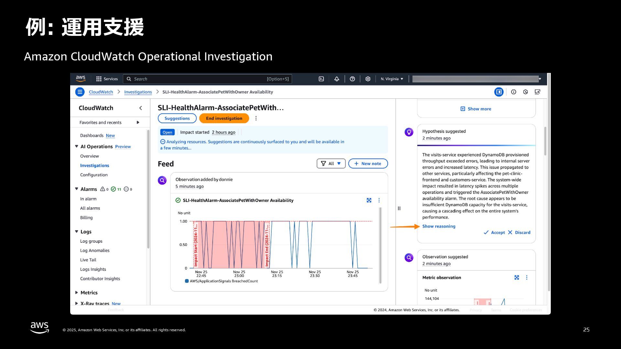Open the All filter dropdown in Feed
The image size is (621, 349).
[331, 164]
